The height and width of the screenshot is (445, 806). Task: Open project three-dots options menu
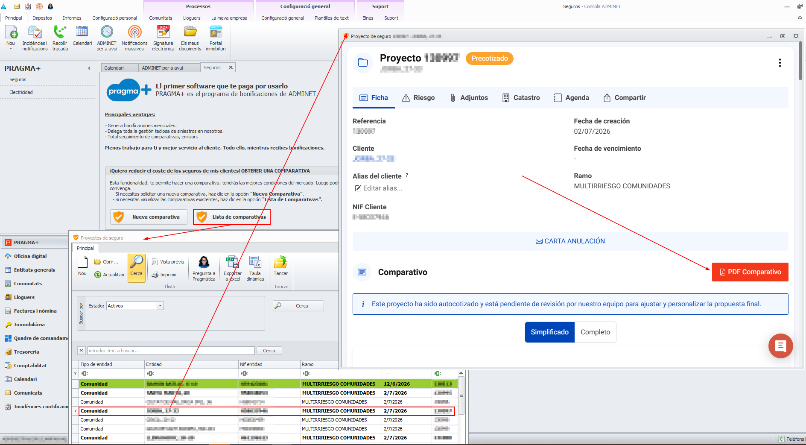pyautogui.click(x=780, y=63)
